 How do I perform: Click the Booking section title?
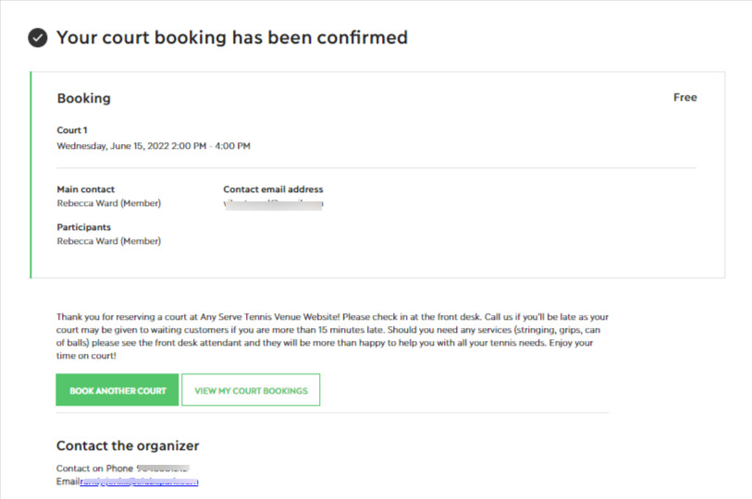pos(84,98)
